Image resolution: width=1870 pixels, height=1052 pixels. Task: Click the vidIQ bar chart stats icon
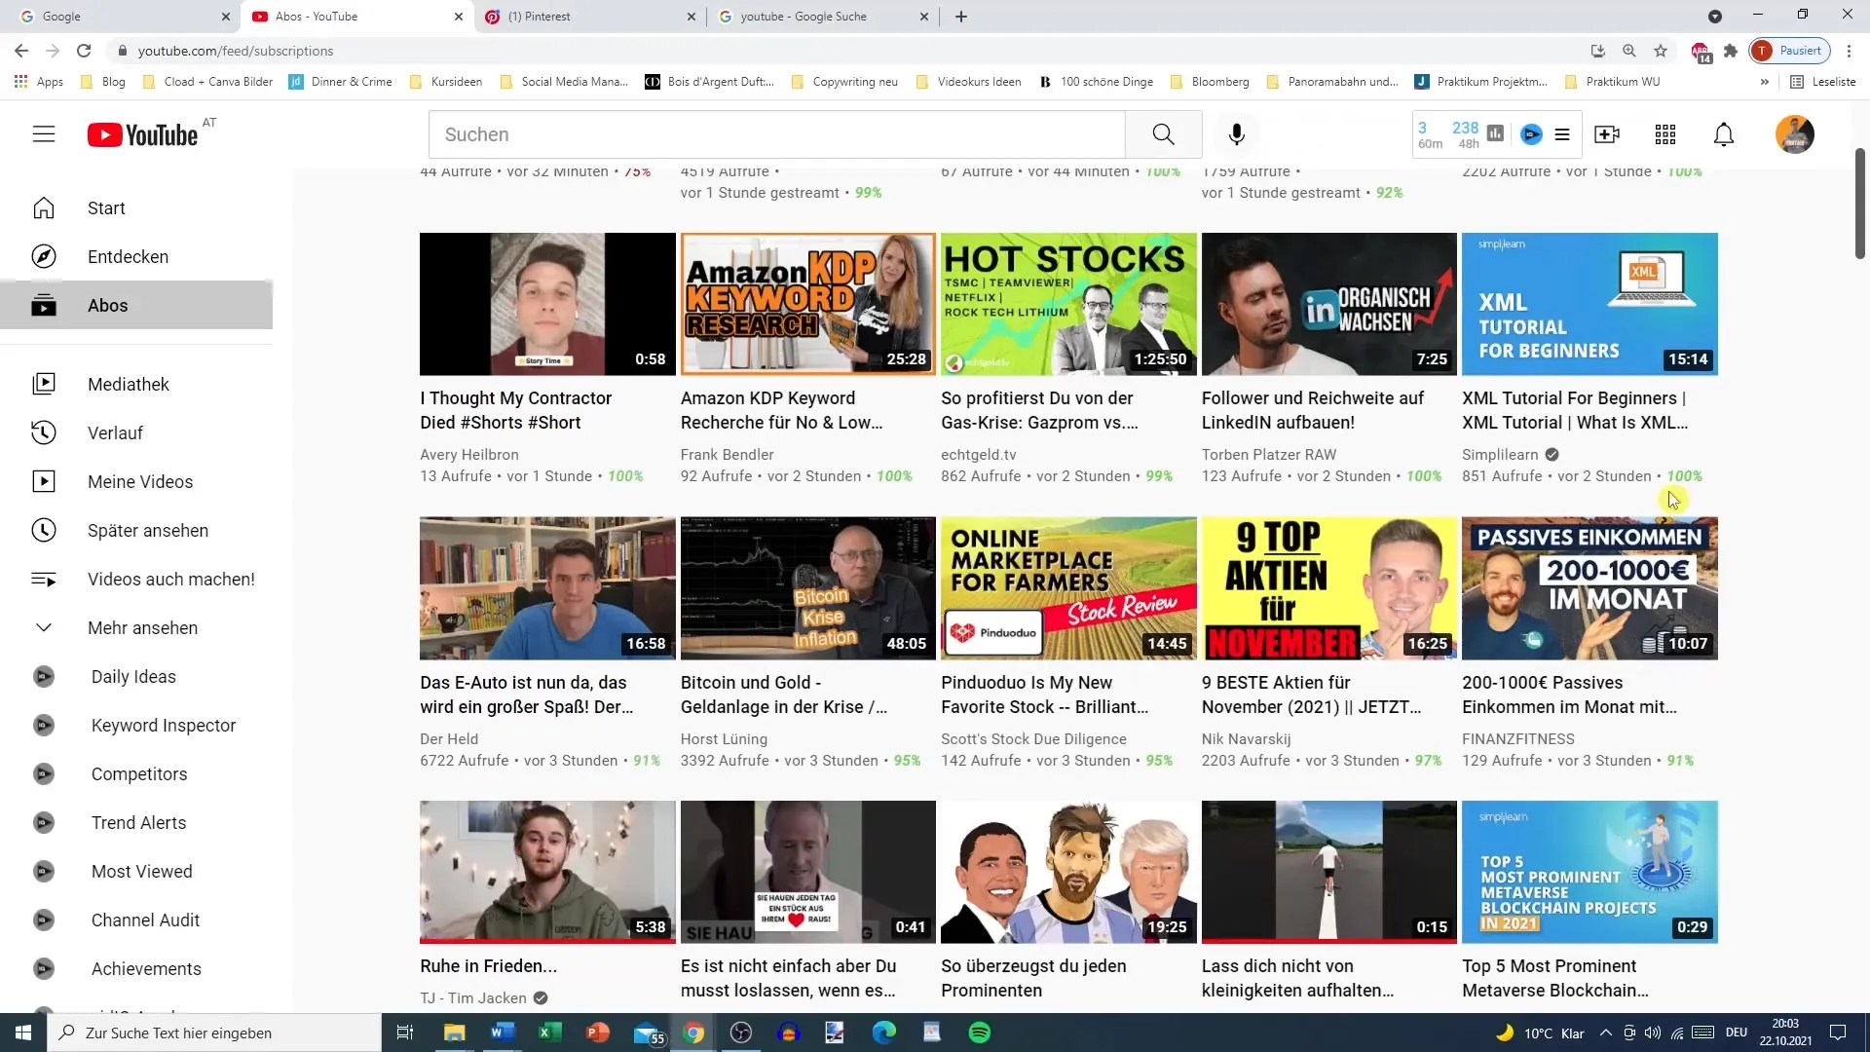click(1496, 133)
